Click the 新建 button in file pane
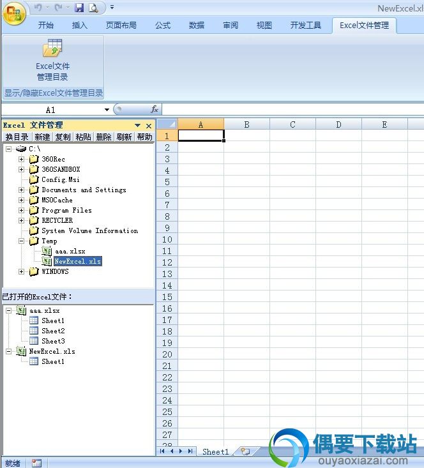The height and width of the screenshot is (468, 424). 42,137
